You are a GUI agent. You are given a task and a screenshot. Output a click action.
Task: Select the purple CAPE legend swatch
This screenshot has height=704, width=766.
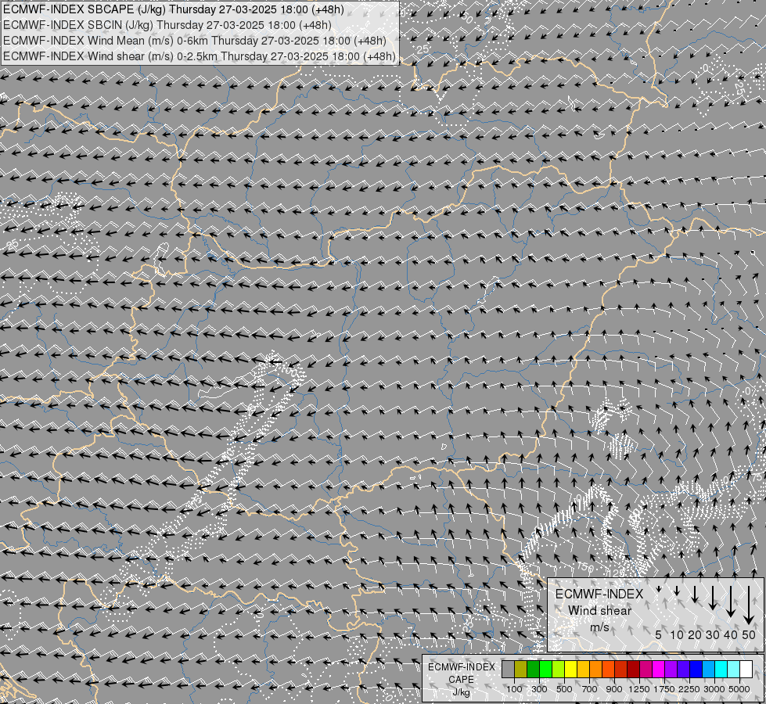[x=671, y=669]
